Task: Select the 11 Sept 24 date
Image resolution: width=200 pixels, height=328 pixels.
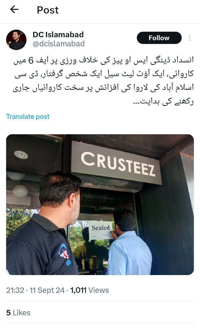Action: coord(47,290)
